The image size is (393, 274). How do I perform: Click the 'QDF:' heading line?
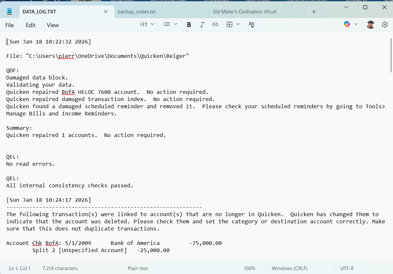click(13, 71)
